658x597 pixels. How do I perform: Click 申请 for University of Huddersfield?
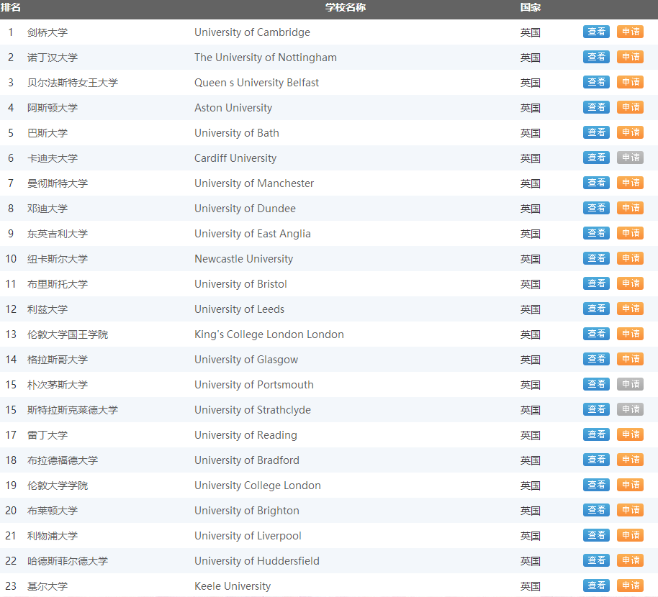[631, 560]
